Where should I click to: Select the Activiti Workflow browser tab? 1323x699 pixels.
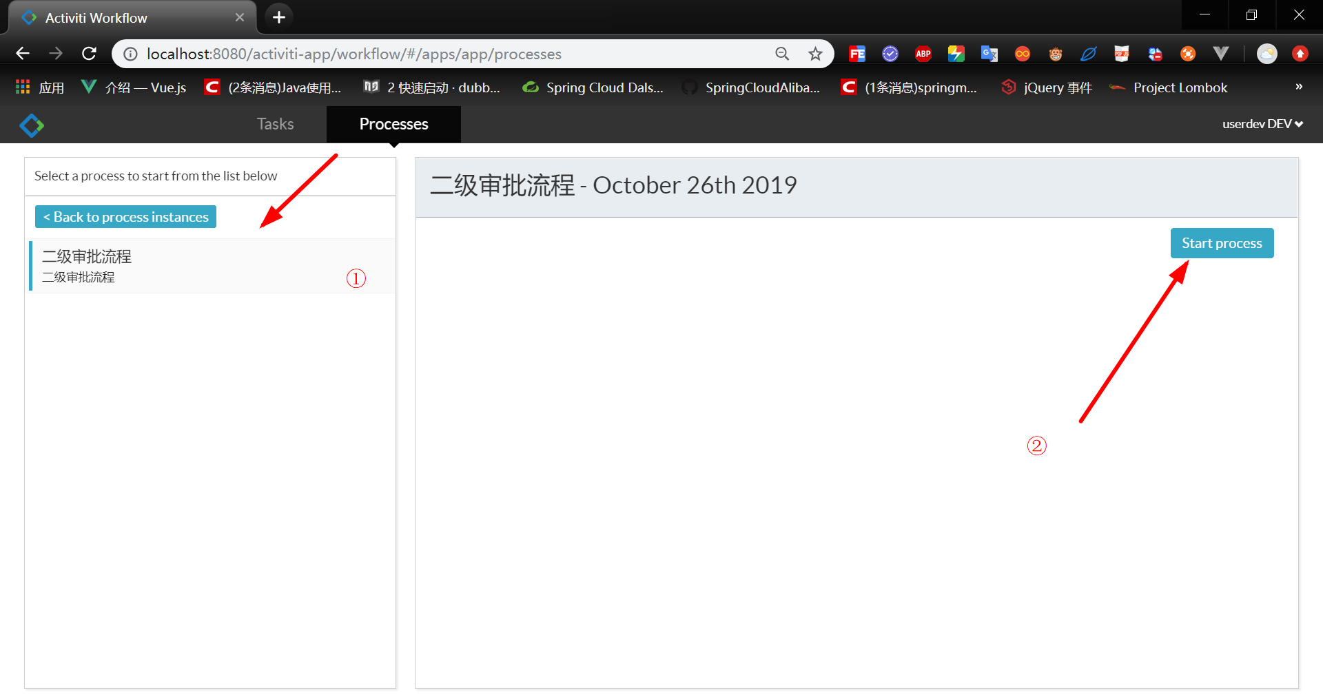pyautogui.click(x=131, y=18)
